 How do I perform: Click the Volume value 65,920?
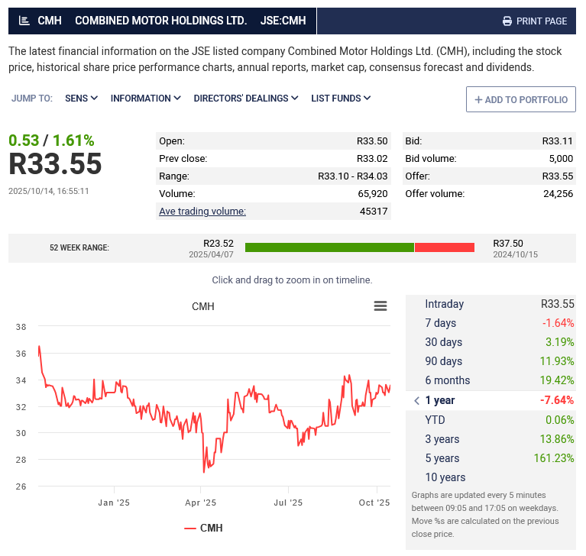(x=373, y=193)
